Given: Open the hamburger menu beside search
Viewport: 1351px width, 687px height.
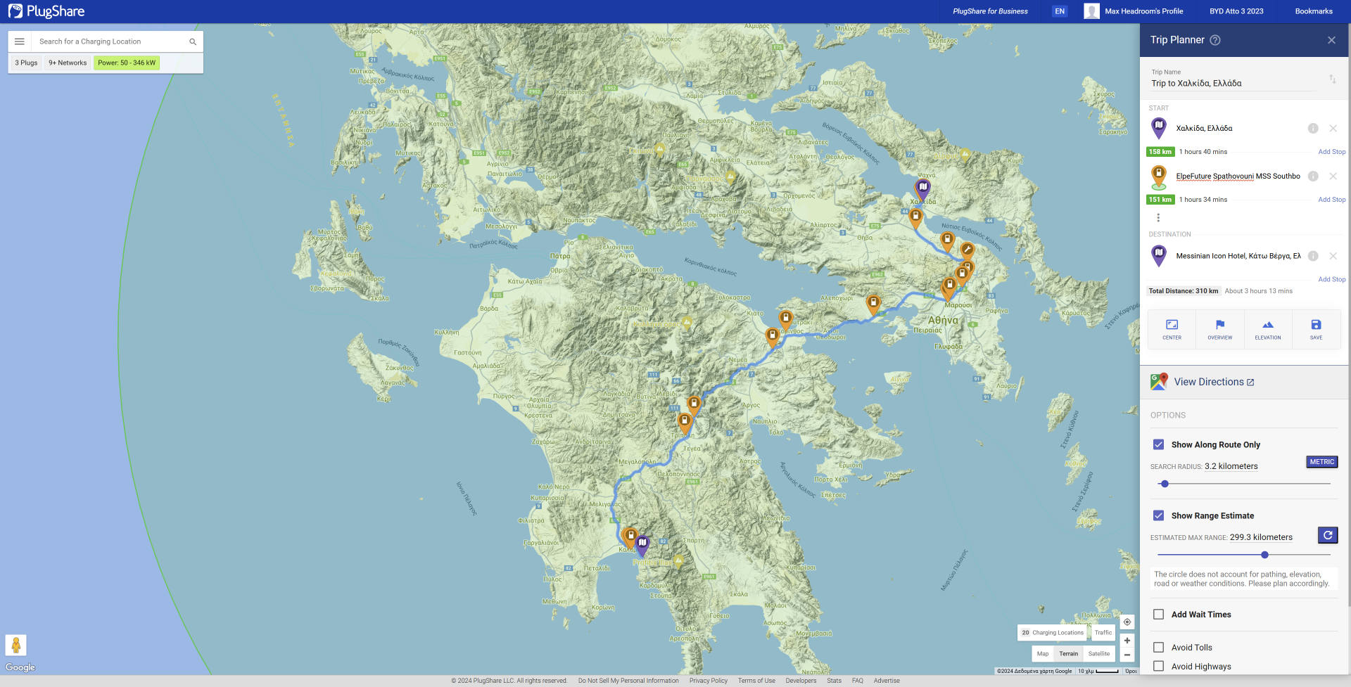Looking at the screenshot, I should tap(20, 41).
